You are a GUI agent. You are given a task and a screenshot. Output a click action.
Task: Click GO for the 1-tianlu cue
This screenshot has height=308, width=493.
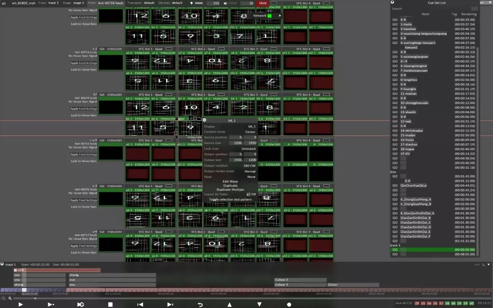[395, 24]
